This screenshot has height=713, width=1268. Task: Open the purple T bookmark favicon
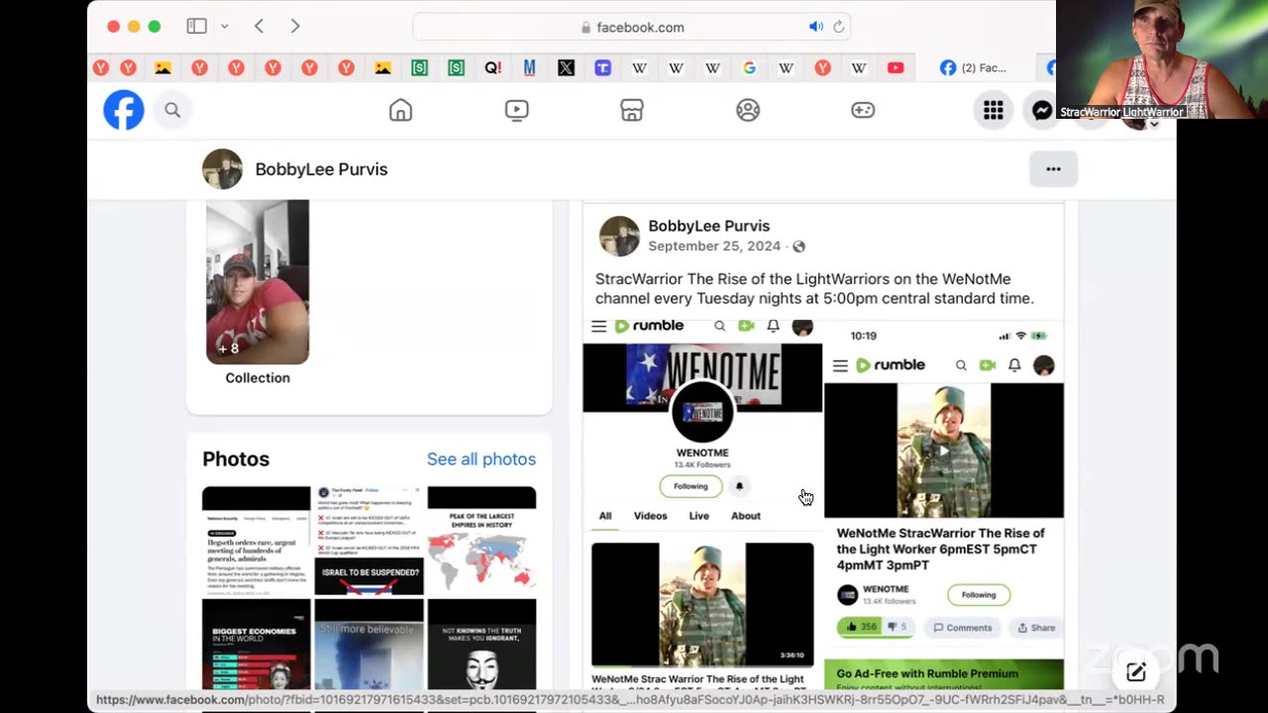[602, 67]
